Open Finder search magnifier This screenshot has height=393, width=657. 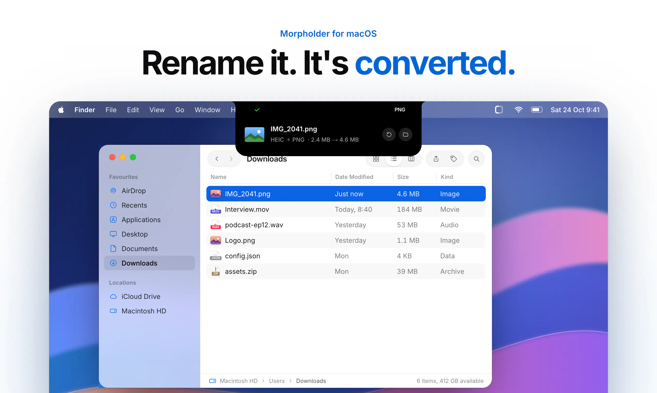click(476, 159)
